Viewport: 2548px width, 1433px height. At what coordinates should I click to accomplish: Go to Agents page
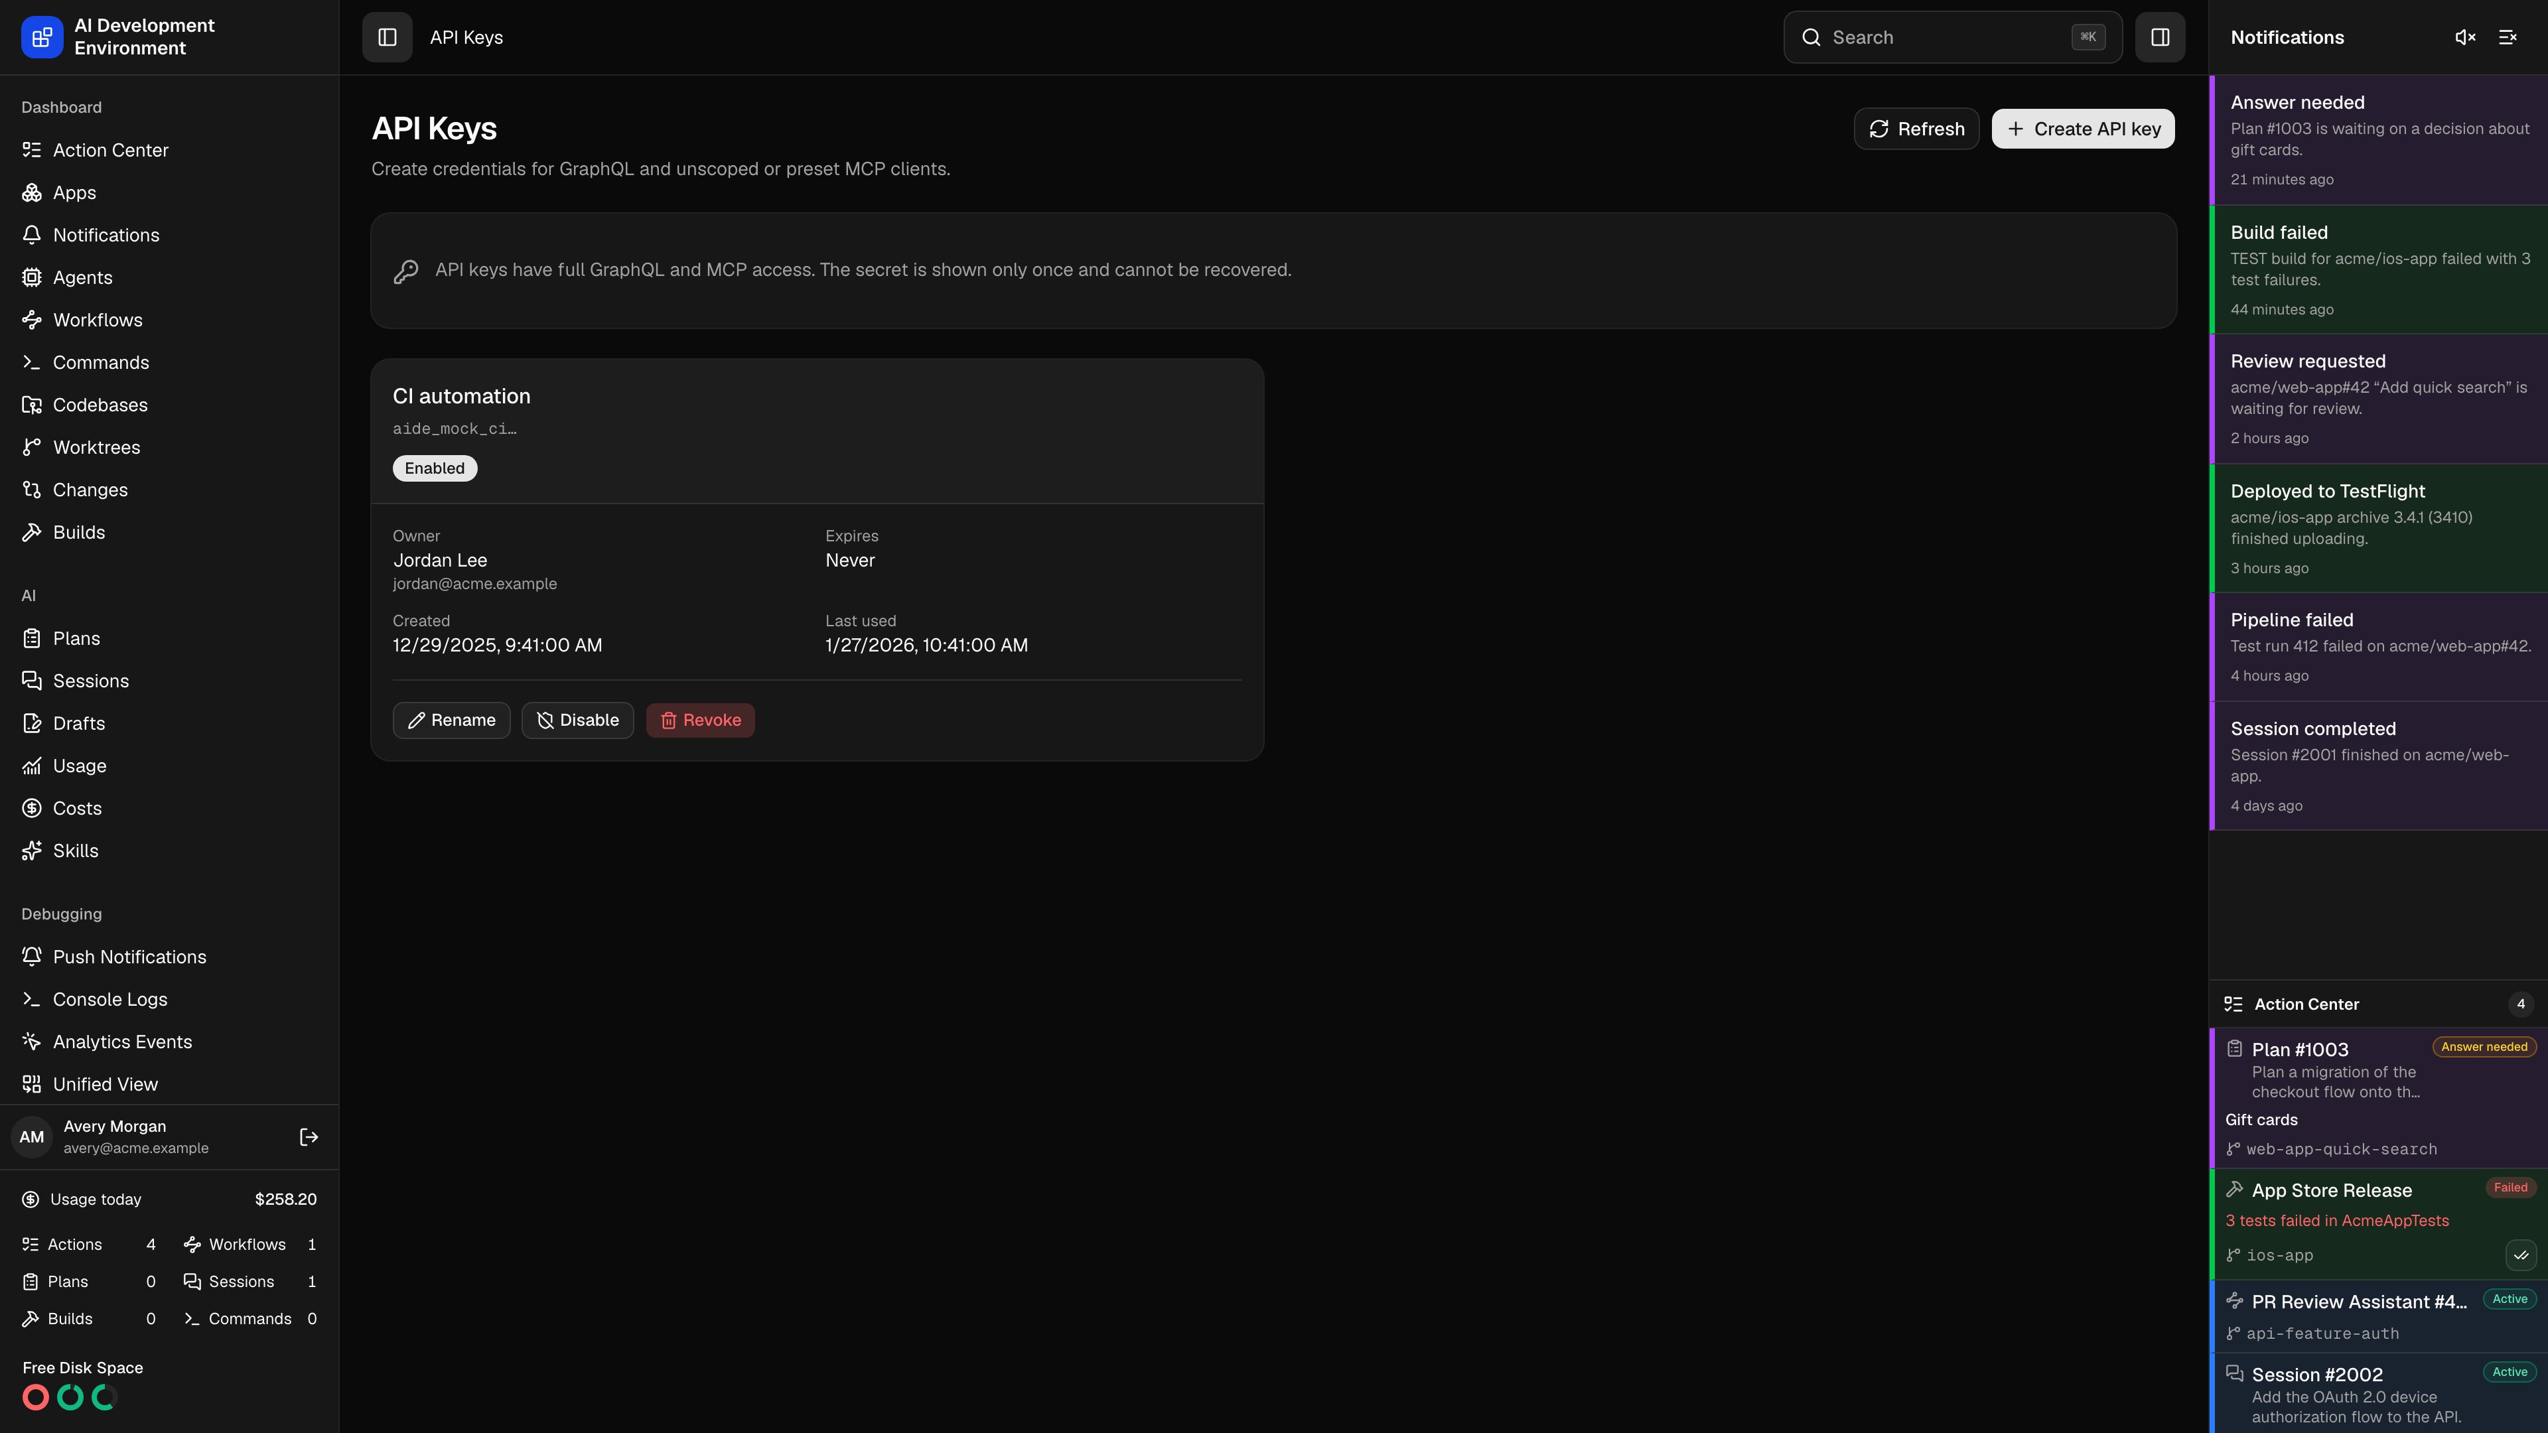click(169, 278)
